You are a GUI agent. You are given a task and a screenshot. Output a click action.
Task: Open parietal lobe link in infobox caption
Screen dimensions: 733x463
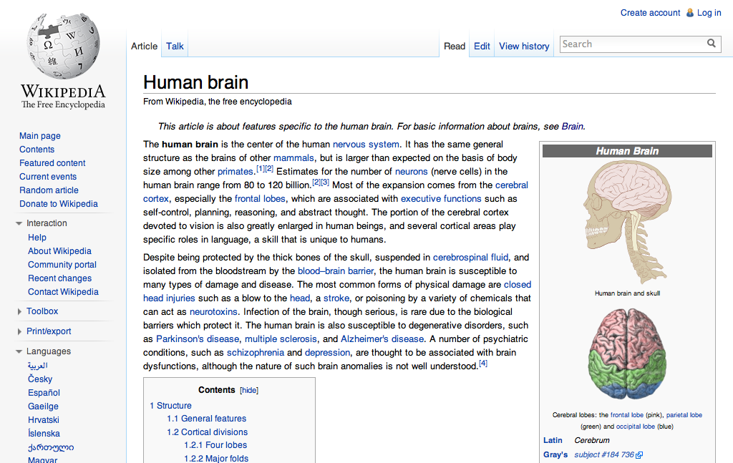coord(684,415)
